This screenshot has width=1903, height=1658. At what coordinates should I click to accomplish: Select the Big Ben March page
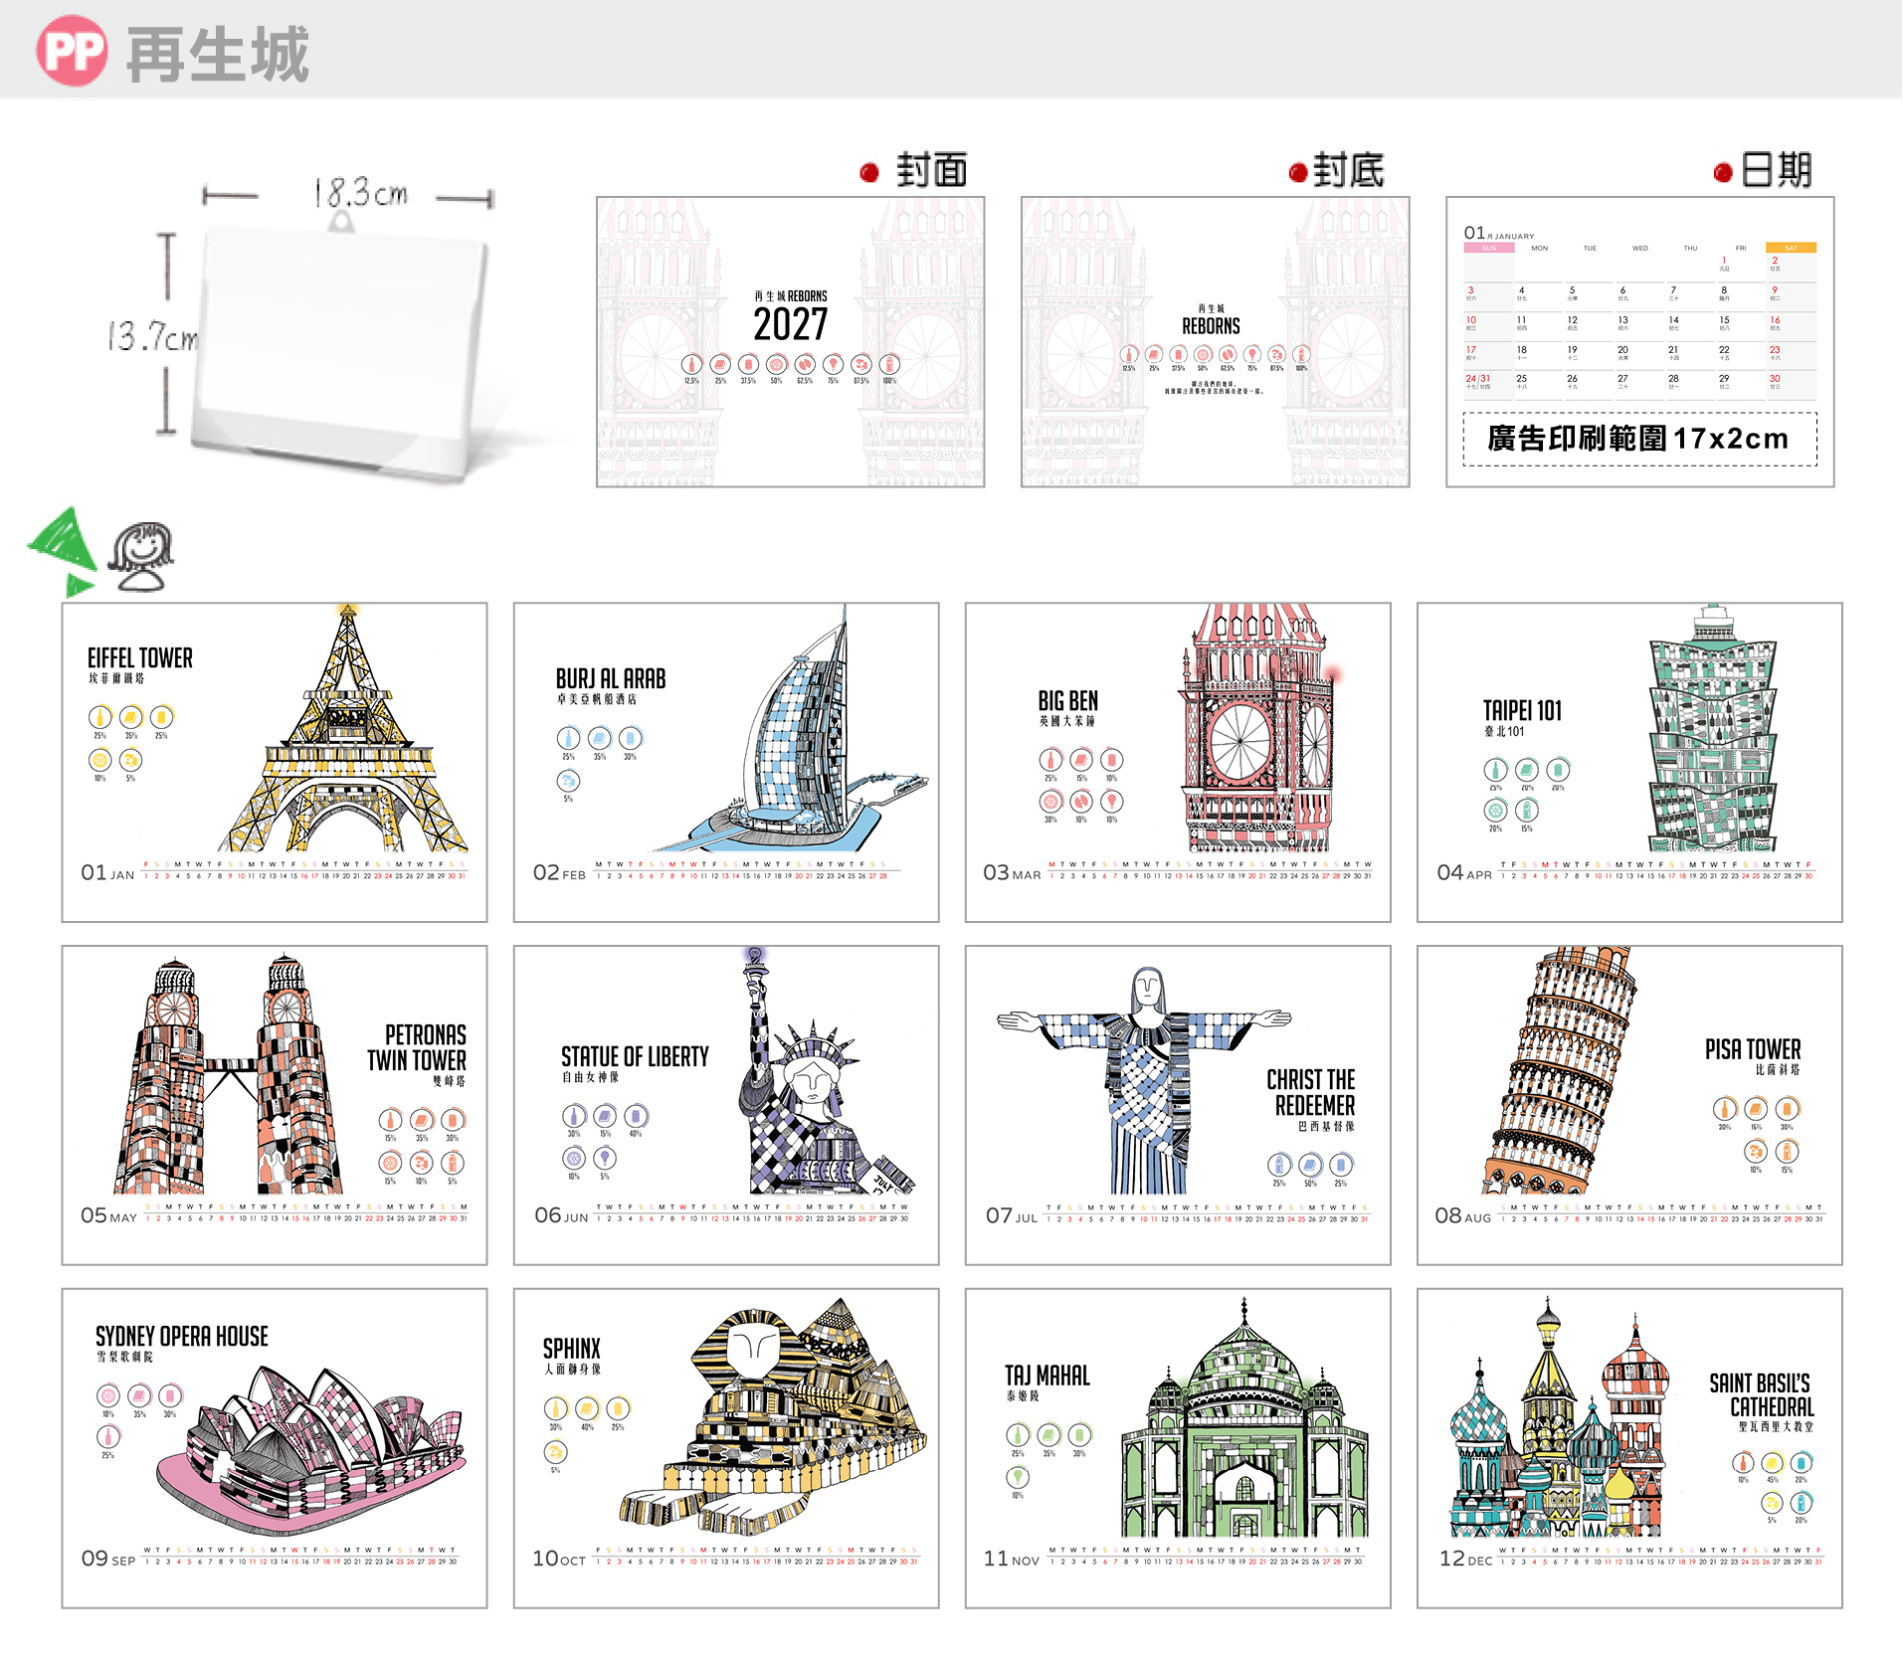(1178, 762)
